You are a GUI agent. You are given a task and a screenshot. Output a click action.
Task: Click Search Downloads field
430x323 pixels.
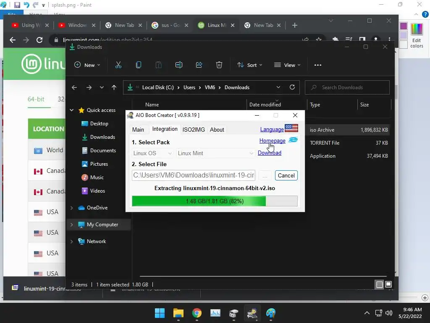[347, 87]
